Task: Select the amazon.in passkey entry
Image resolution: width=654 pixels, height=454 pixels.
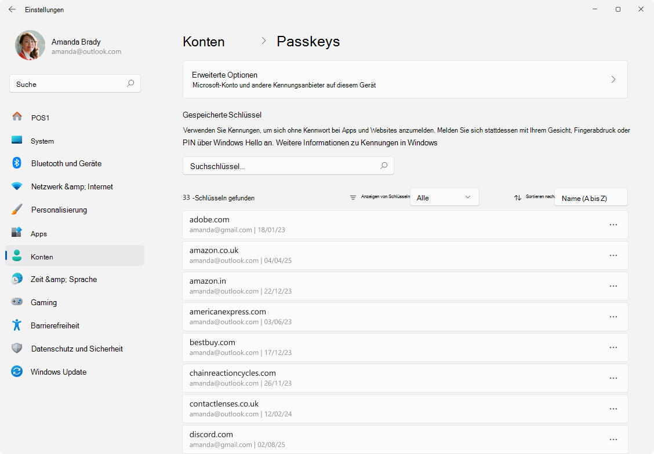Action: coord(405,286)
